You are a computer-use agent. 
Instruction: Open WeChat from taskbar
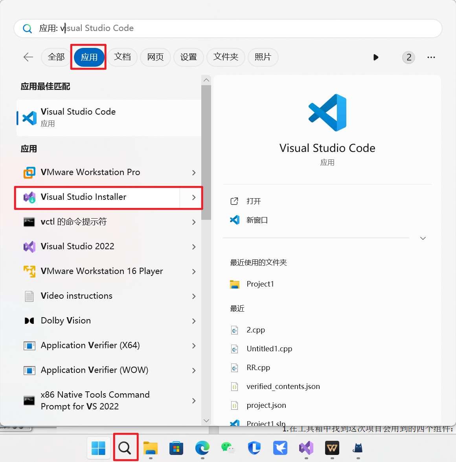[228, 448]
